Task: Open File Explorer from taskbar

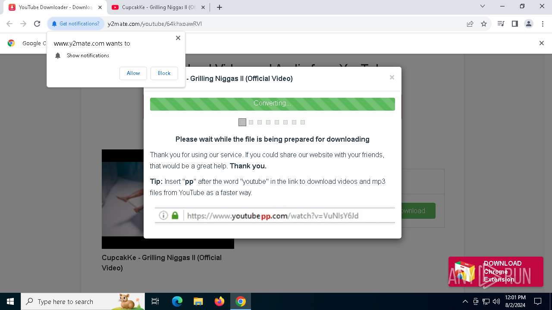Action: coord(198,301)
